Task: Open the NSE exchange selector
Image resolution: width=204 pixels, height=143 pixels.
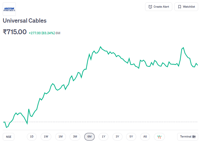Action: (9, 137)
